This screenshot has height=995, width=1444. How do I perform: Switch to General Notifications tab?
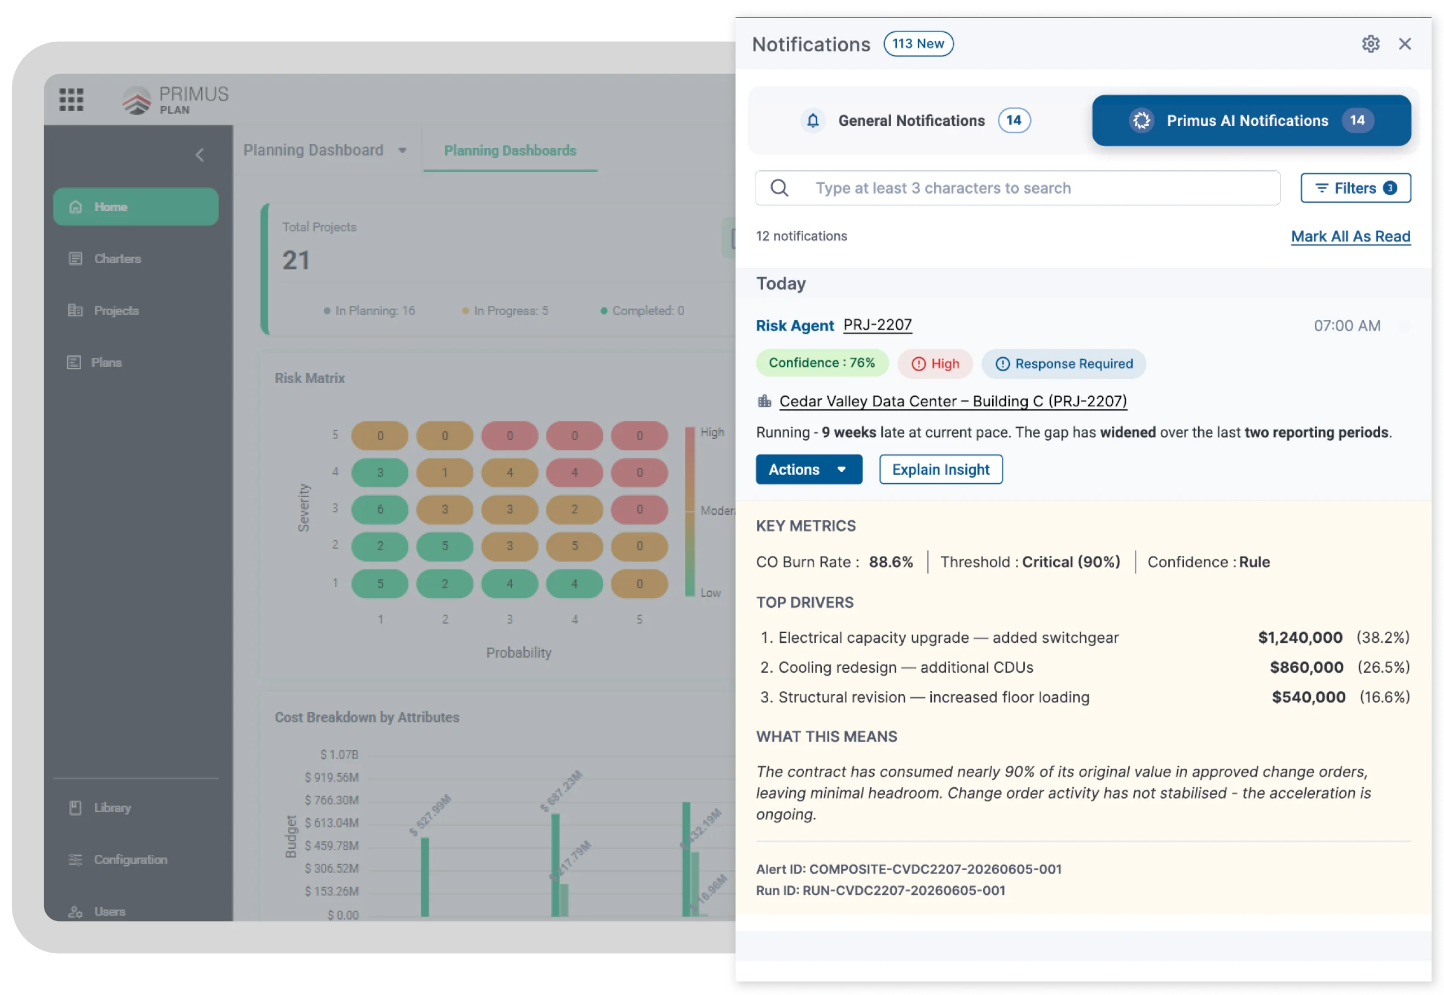click(x=915, y=120)
